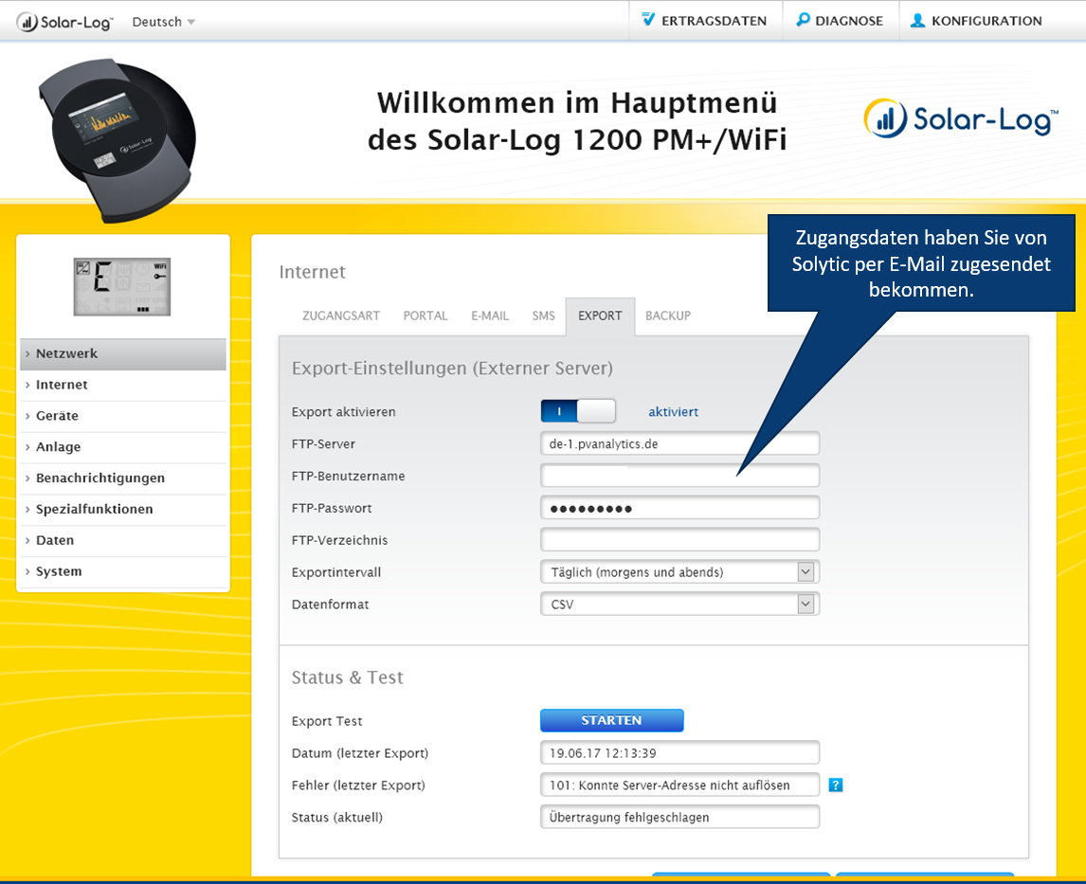Open the Konfiguration menu
Screen dimensions: 1086x884
[976, 21]
